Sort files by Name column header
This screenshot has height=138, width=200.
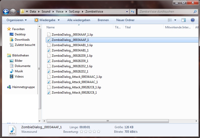coord(51,27)
